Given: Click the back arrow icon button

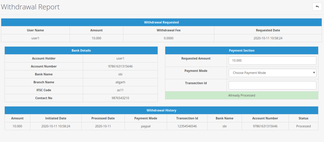Looking at the screenshot, I should [317, 6].
